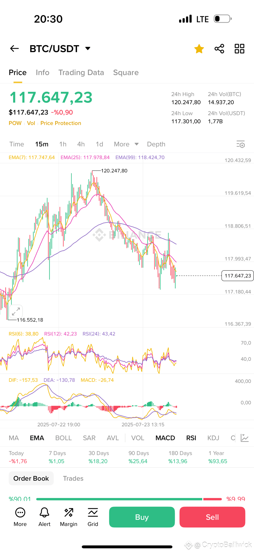Open the share icon
Screen dimensions: 254x553
point(219,49)
